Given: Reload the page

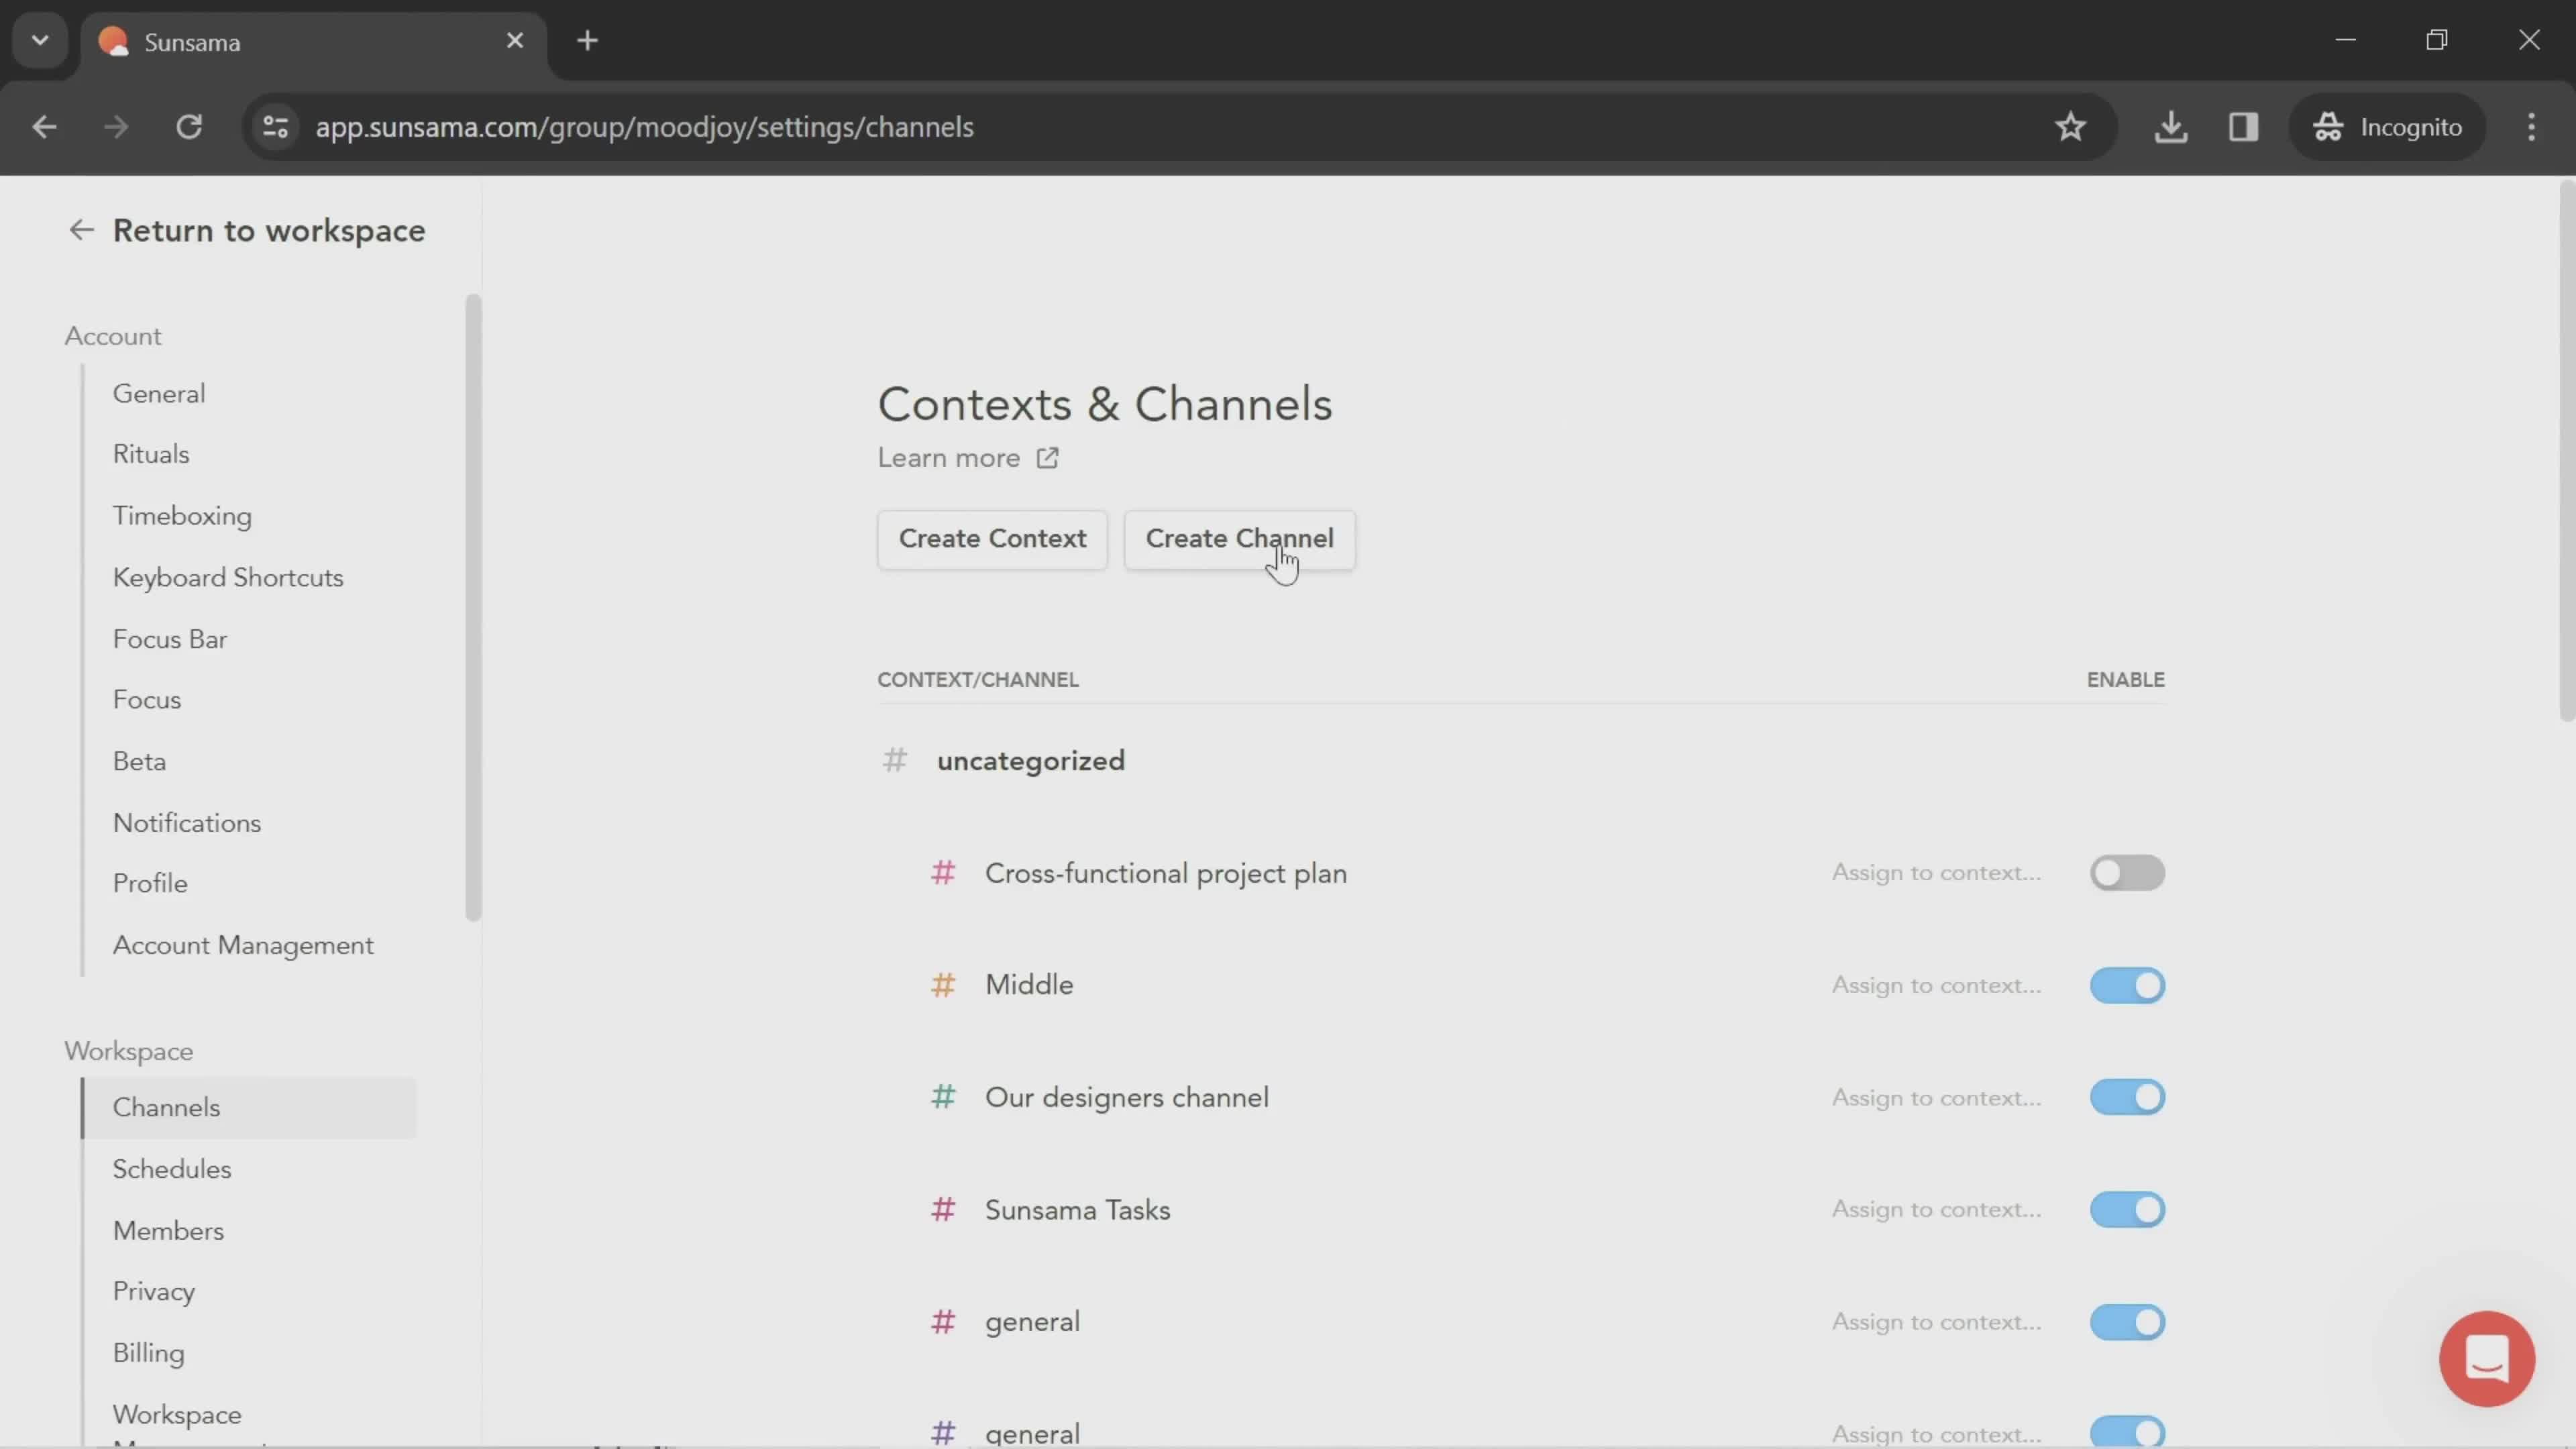Looking at the screenshot, I should [189, 127].
